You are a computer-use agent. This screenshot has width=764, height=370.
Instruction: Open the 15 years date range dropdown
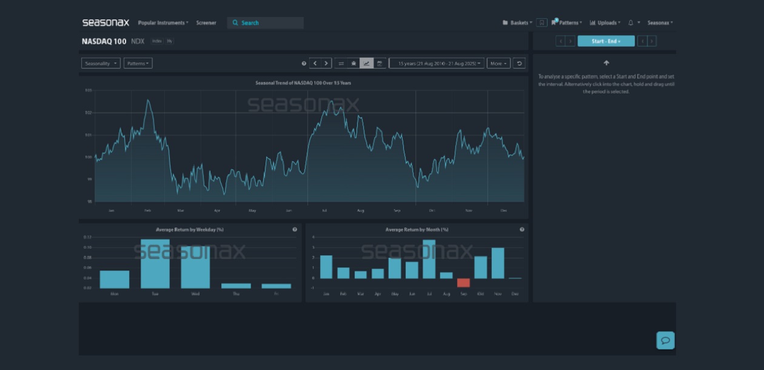(437, 63)
